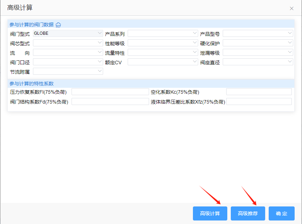Click the 高级推荐 button
The image size is (302, 224).
pyautogui.click(x=248, y=213)
